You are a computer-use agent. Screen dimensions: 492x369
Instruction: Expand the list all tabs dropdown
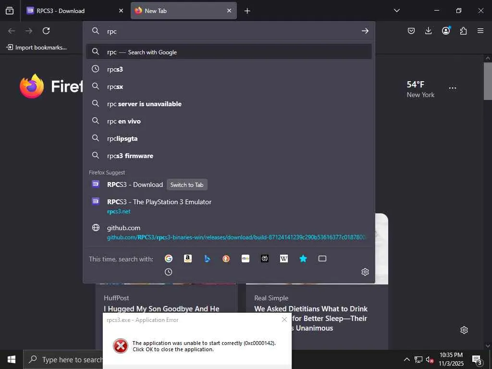(x=396, y=11)
